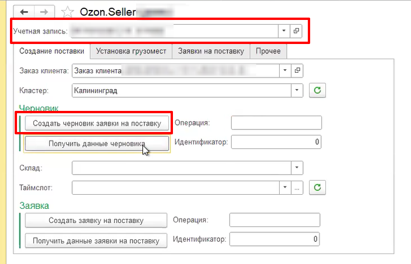Click the Заказ клиента input field
411x264 pixels.
click(x=176, y=70)
